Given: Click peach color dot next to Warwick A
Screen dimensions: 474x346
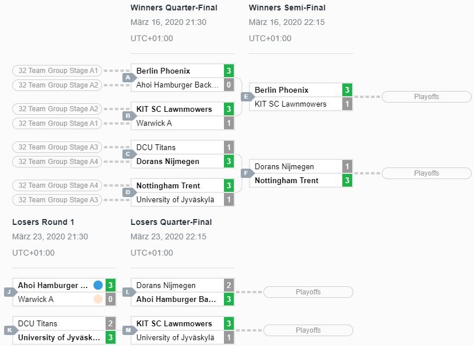Looking at the screenshot, I should pos(98,299).
